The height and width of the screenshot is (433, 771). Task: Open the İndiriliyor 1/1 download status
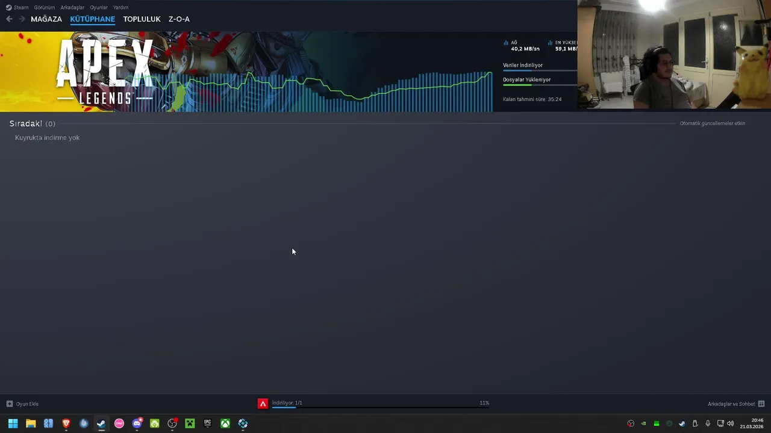287,403
